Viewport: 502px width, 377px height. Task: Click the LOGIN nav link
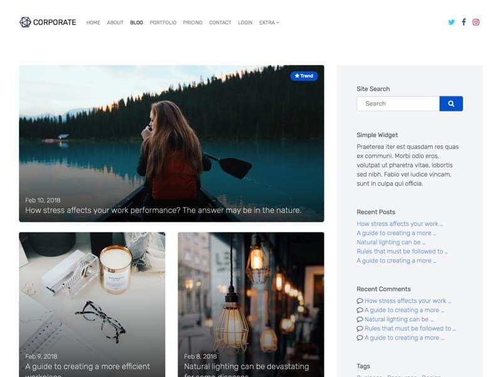click(245, 23)
